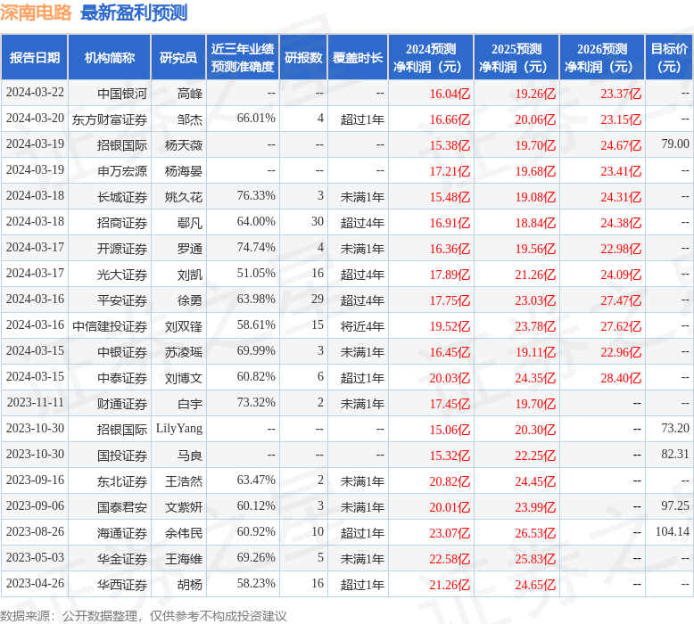
Task: Click researcher name 杨海晏
Action: click(x=184, y=170)
